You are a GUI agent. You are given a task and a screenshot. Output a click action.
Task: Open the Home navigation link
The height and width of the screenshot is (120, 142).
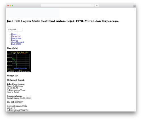(x=14, y=34)
